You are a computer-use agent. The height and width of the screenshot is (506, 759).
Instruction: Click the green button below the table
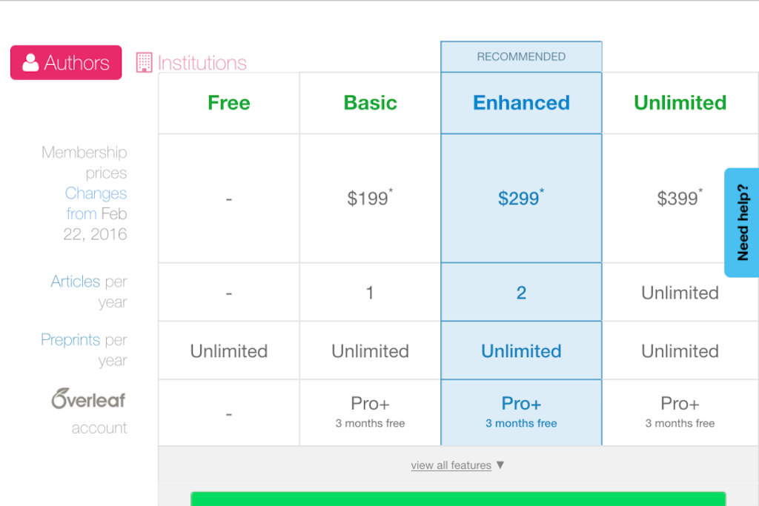point(458,499)
